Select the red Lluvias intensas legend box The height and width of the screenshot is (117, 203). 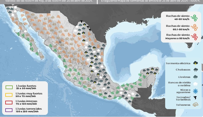(x=9, y=102)
